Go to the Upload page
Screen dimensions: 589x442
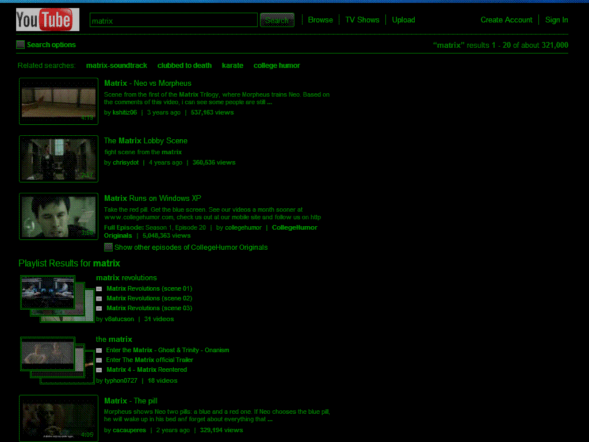[x=403, y=20]
